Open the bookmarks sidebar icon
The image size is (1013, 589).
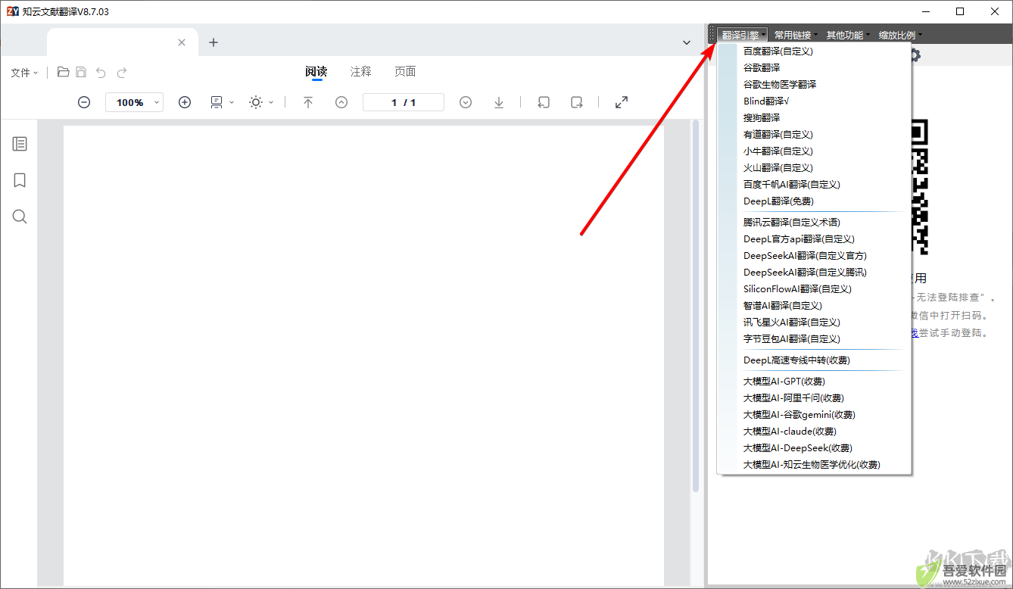20,180
